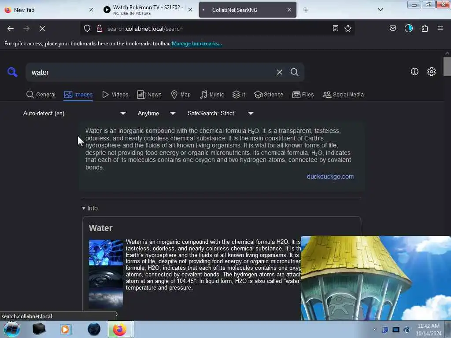This screenshot has height=338, width=451.
Task: Click the SearXNG magnifier logo
Action: (12, 72)
